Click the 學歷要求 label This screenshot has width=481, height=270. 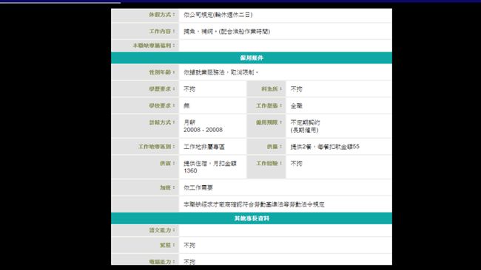click(162, 89)
